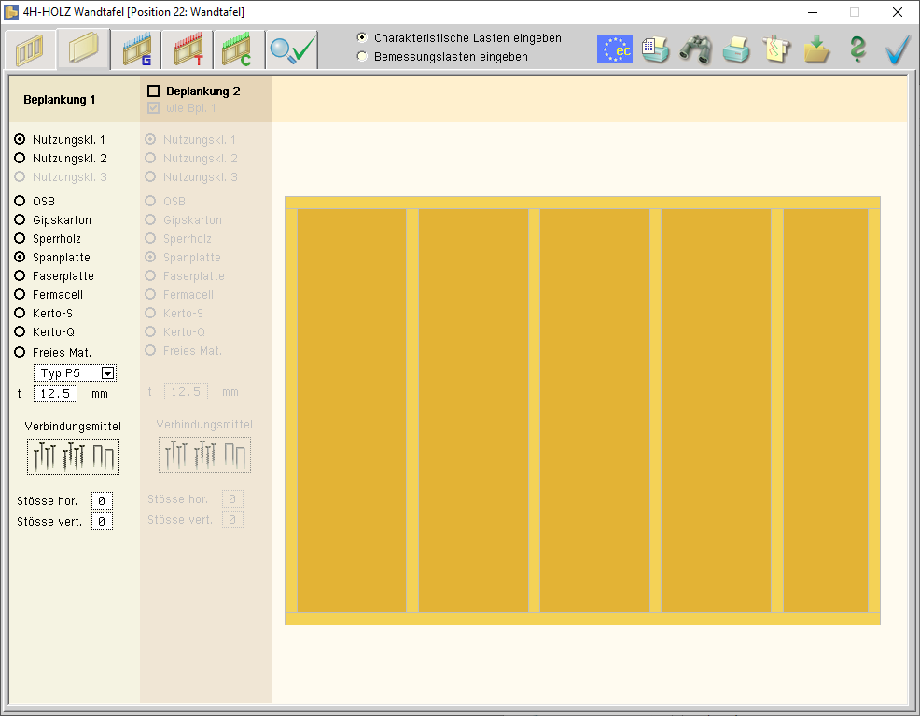Click the Stösse vert. input field
This screenshot has width=920, height=716.
(x=102, y=522)
